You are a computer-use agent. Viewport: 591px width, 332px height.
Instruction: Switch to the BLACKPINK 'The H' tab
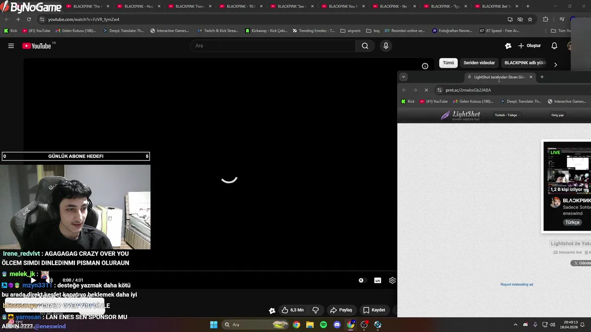coord(87,6)
